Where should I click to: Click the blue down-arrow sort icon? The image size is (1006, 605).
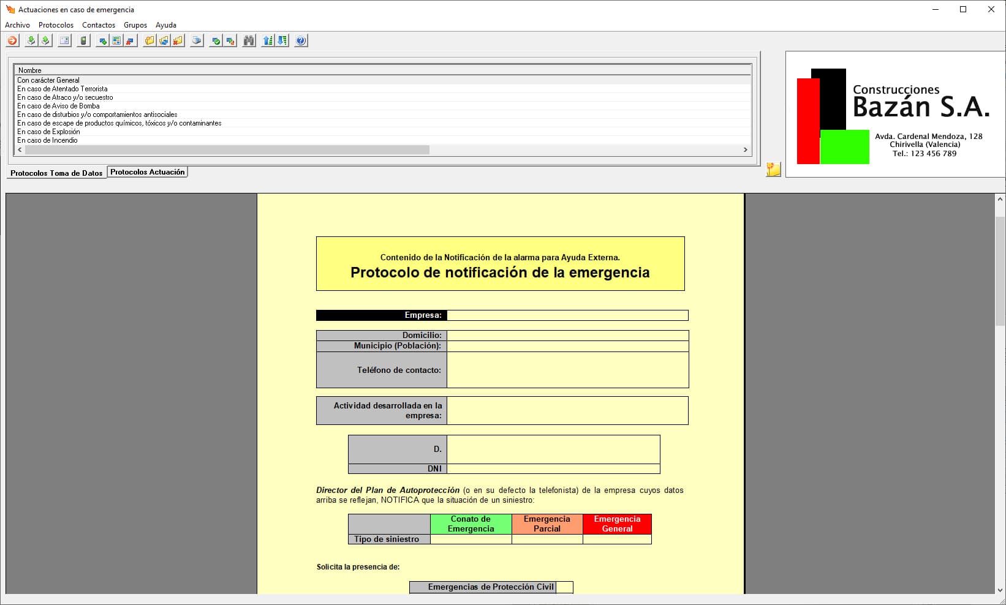[282, 41]
